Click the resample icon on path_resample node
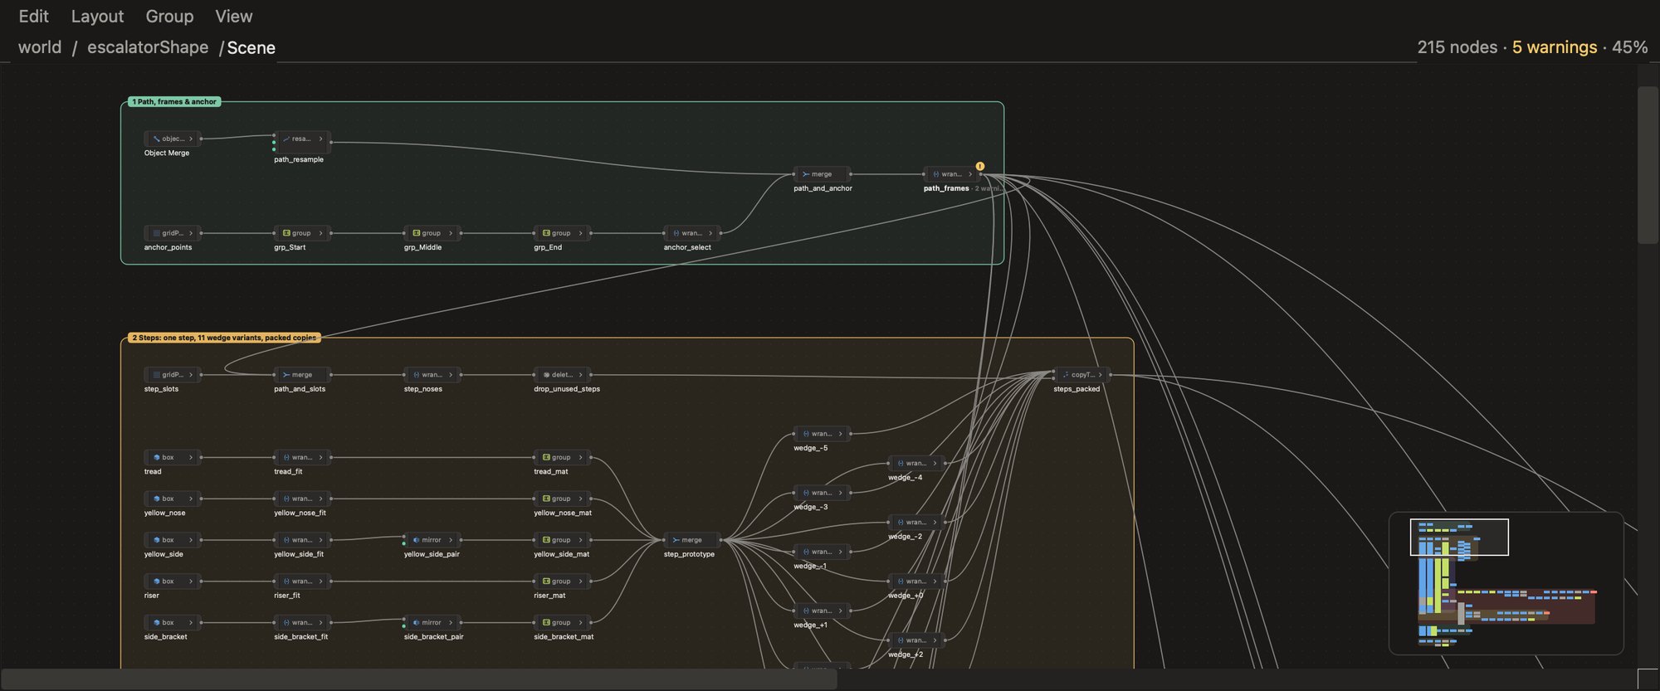Viewport: 1660px width, 691px height. (x=286, y=139)
